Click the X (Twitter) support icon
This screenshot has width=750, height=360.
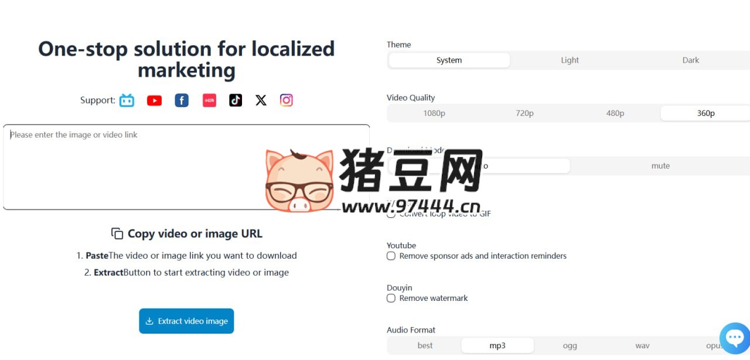click(x=261, y=101)
